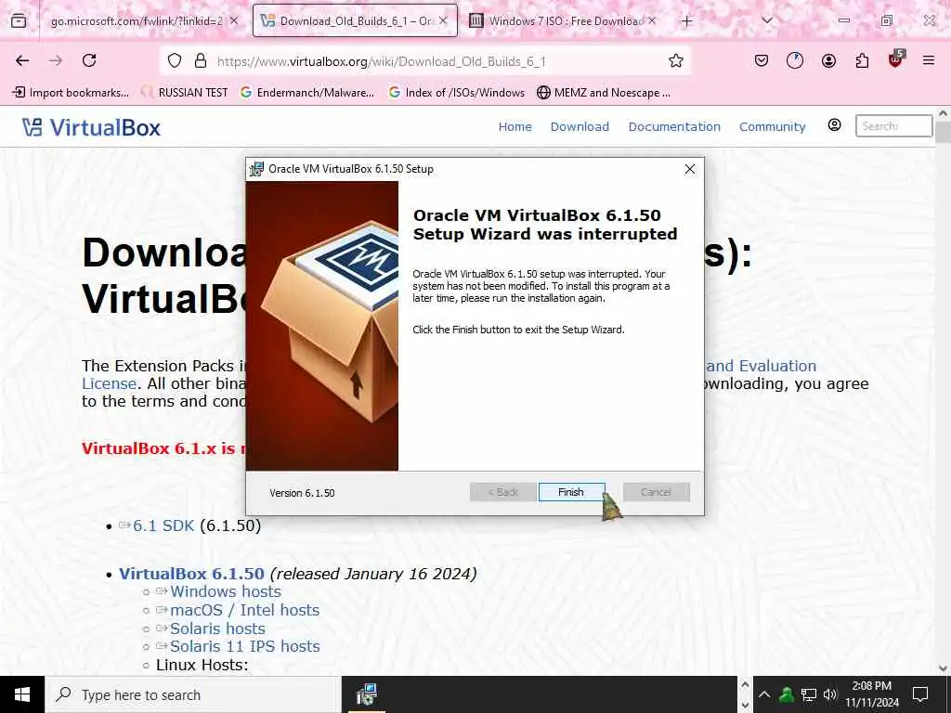
Task: Open the uBlock Origin extension icon
Action: pyautogui.click(x=896, y=58)
